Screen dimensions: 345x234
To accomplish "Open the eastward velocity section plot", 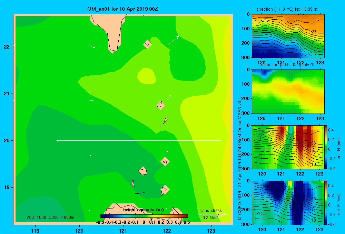I will coord(288,203).
